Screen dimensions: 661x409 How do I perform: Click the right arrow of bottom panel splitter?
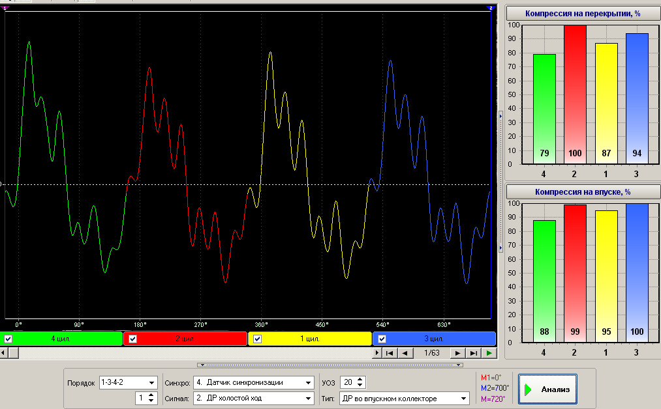(458, 365)
